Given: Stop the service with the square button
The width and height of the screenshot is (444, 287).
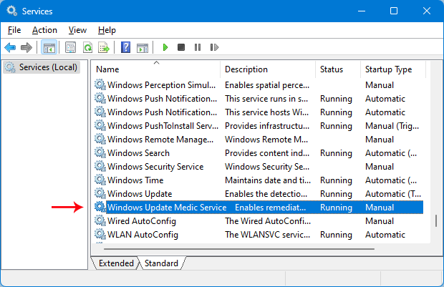Looking at the screenshot, I should tap(181, 47).
